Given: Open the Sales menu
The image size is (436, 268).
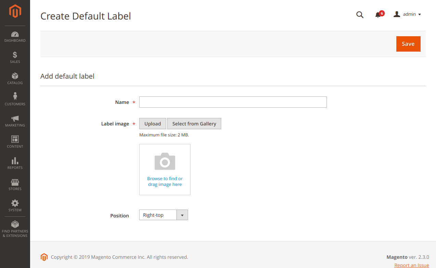Looking at the screenshot, I should (x=15, y=57).
